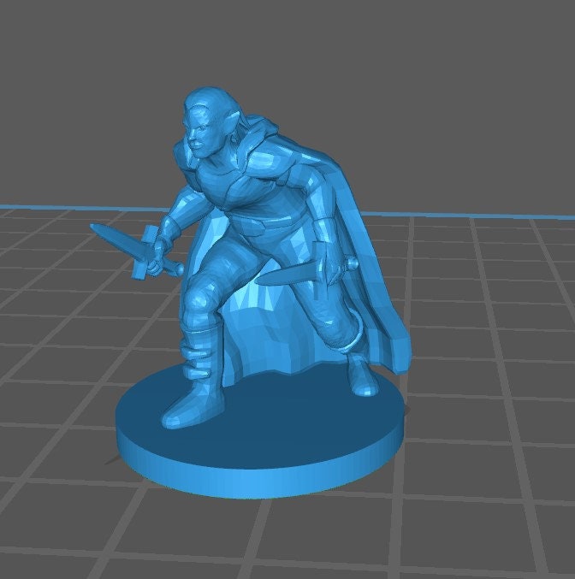The height and width of the screenshot is (579, 575).
Task: Select the rear foot of the figure
Action: click(x=361, y=378)
